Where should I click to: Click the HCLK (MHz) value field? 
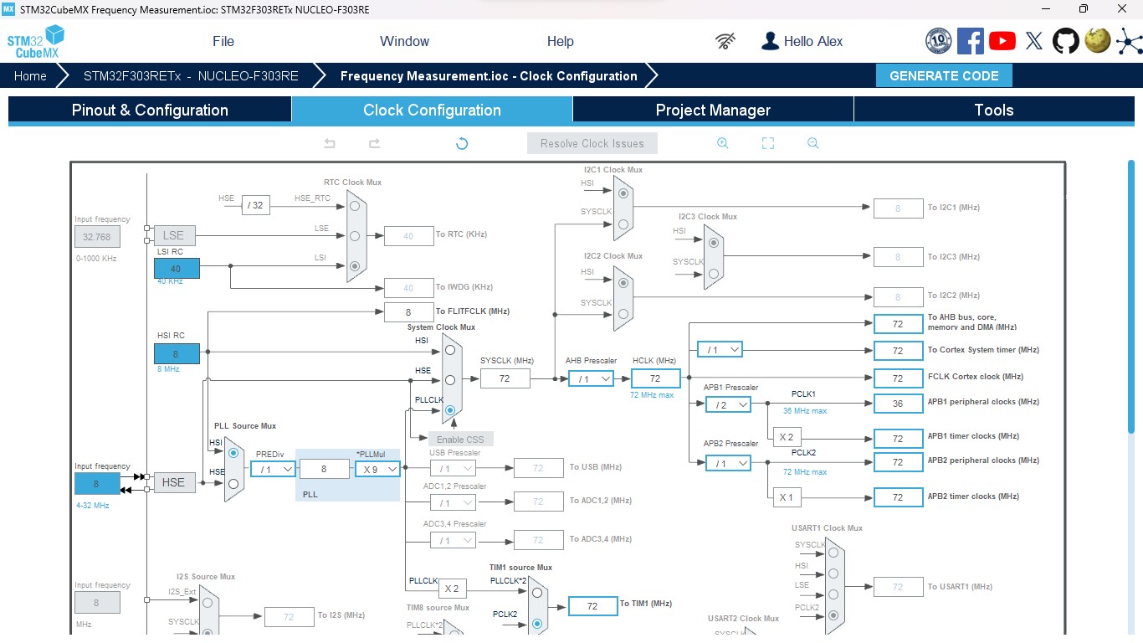(655, 378)
